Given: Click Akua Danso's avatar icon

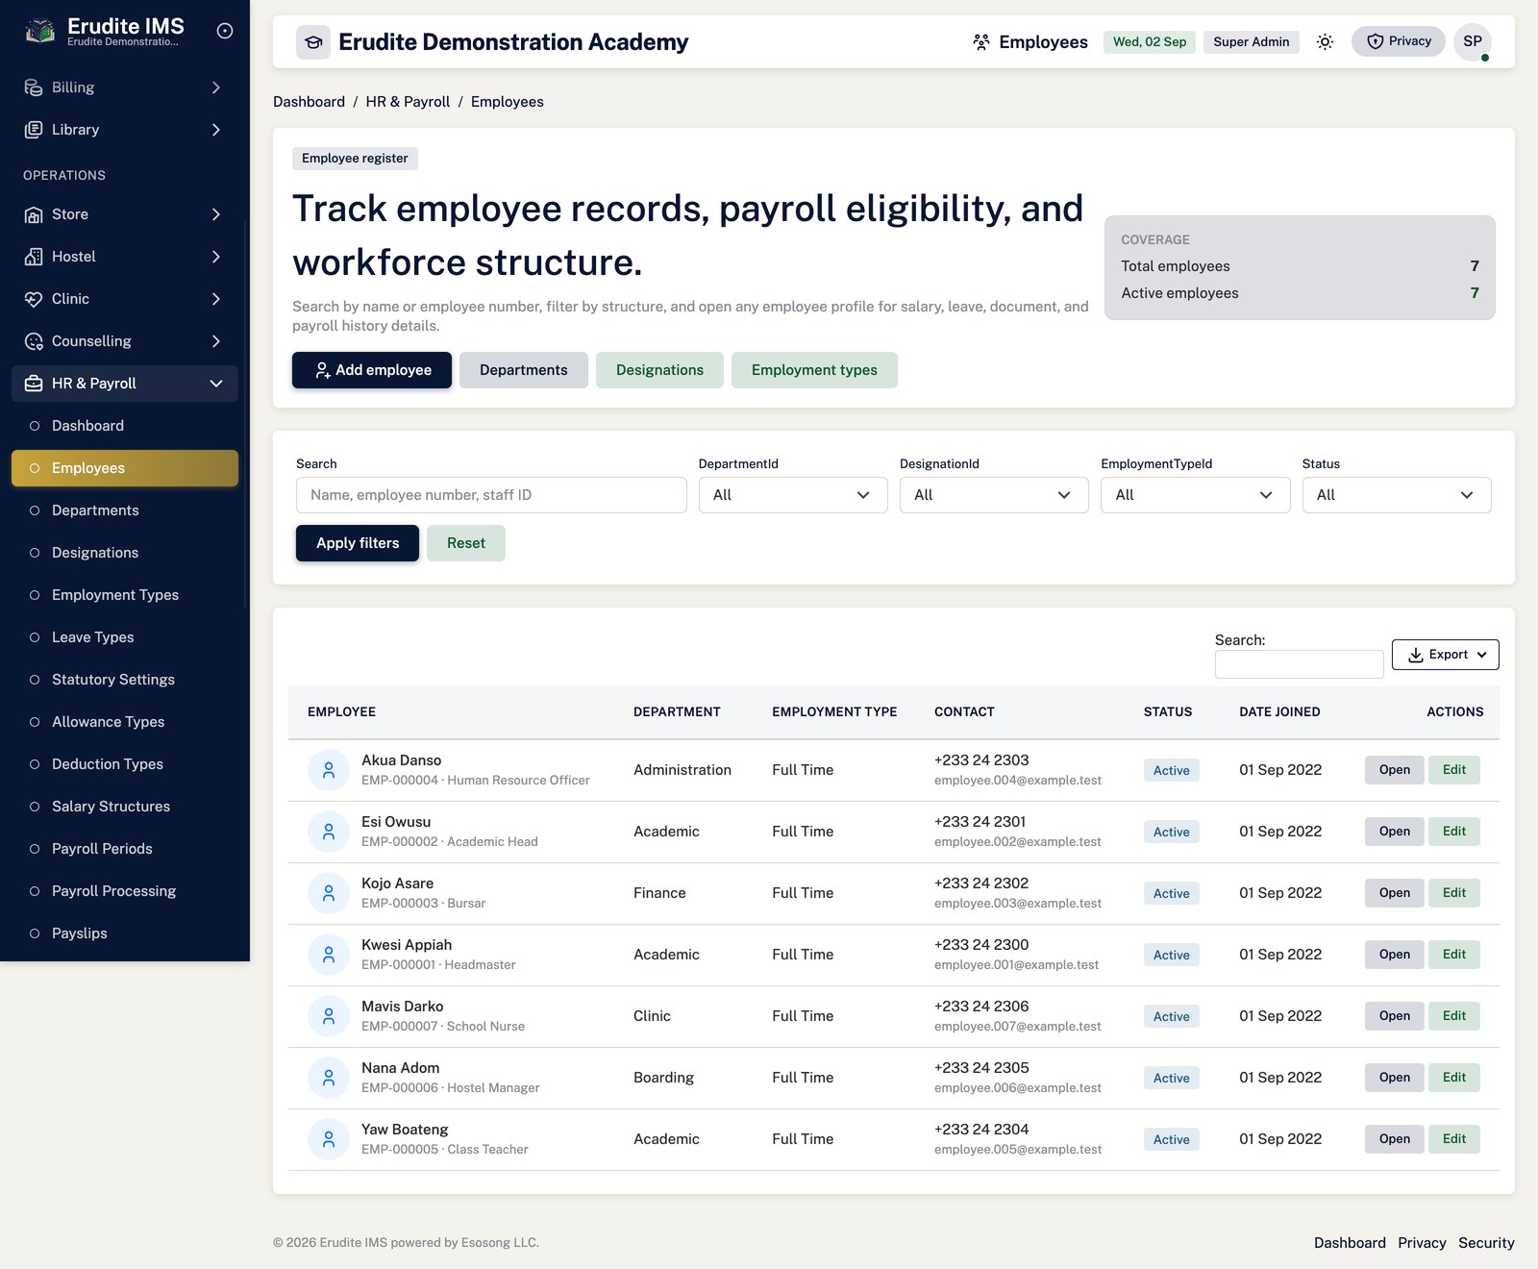Looking at the screenshot, I should pyautogui.click(x=329, y=770).
